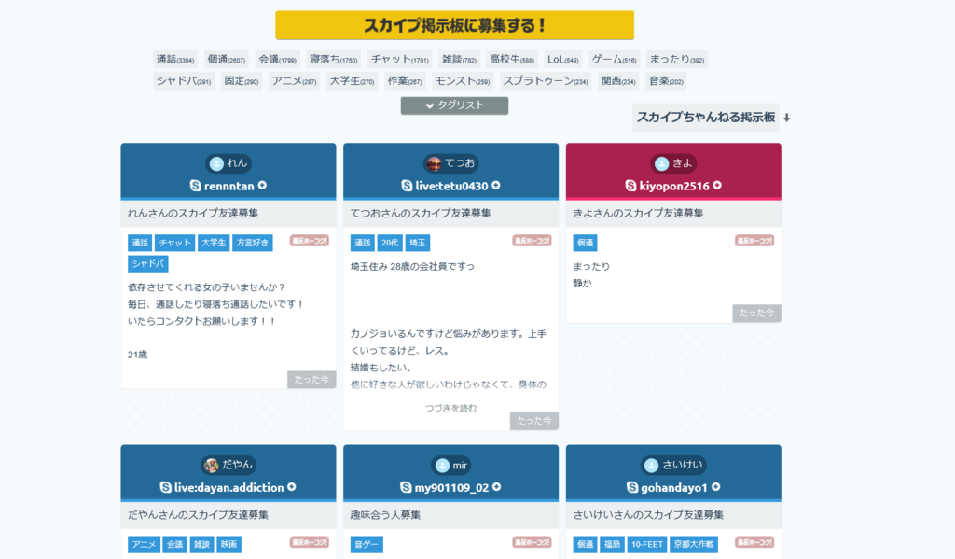Click スカイプ掲示板に募集する！ button
The image size is (955, 559).
pyautogui.click(x=454, y=24)
